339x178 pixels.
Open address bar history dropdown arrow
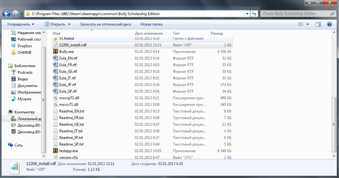pos(247,14)
